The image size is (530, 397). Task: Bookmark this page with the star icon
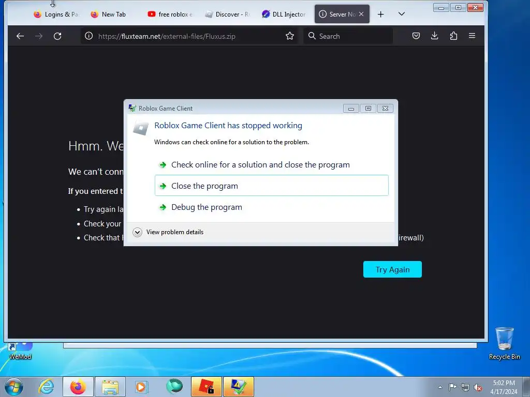290,36
